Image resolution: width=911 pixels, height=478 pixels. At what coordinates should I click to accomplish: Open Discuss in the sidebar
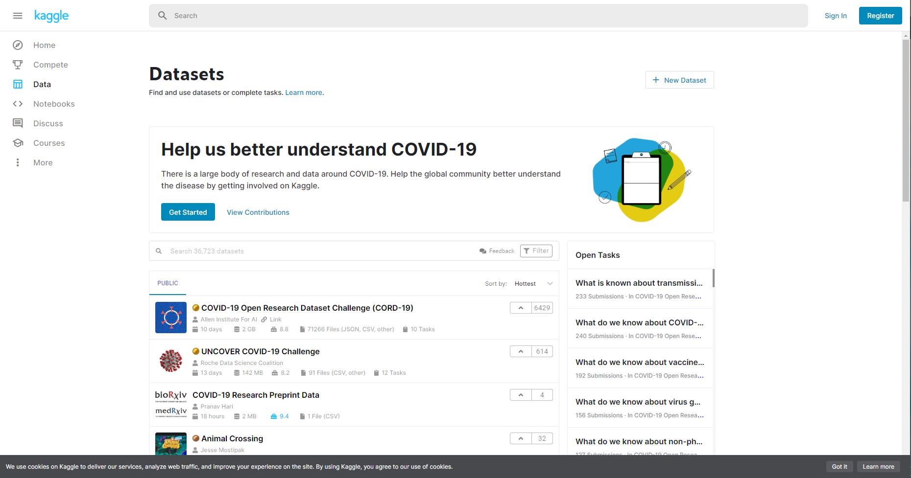[x=48, y=123]
